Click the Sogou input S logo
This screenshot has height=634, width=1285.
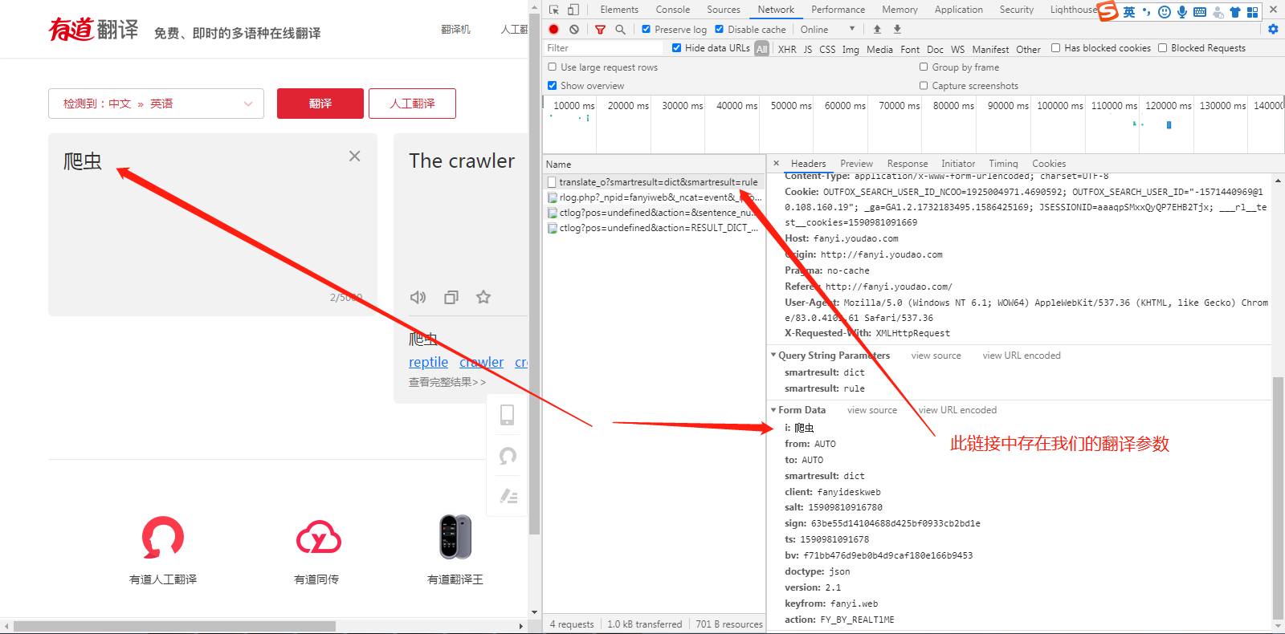point(1108,10)
